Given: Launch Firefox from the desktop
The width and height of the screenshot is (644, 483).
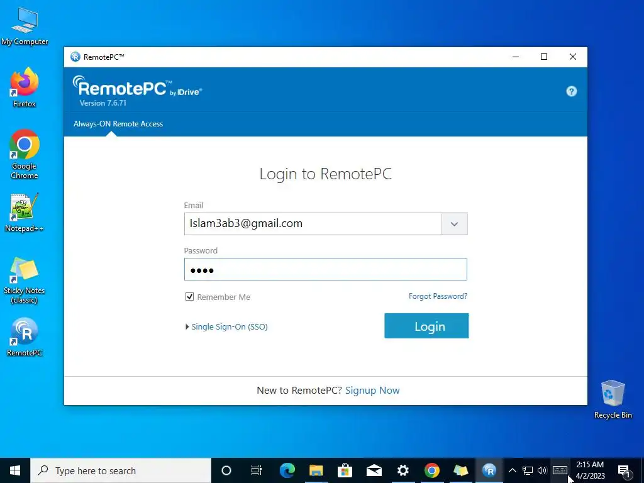Looking at the screenshot, I should pyautogui.click(x=25, y=87).
